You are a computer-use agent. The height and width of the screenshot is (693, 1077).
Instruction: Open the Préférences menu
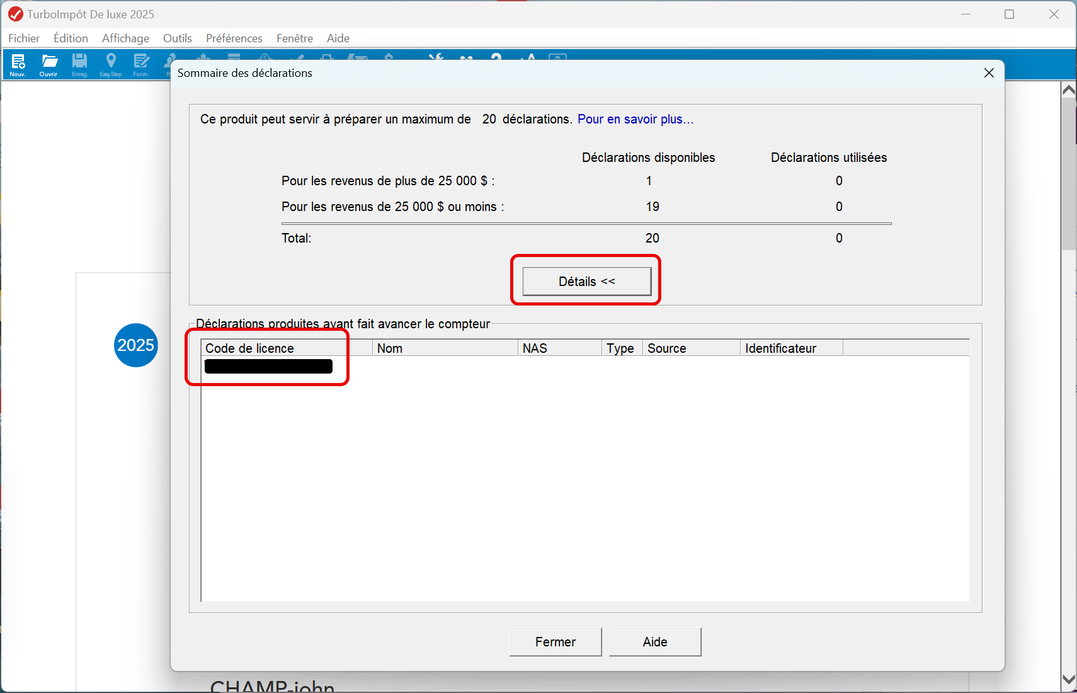tap(234, 38)
